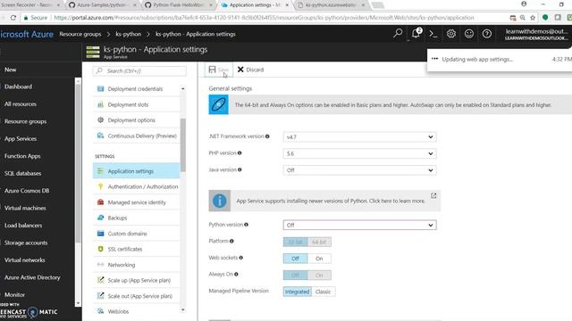
Task: Click the Deployment options gear icon
Action: coord(100,120)
